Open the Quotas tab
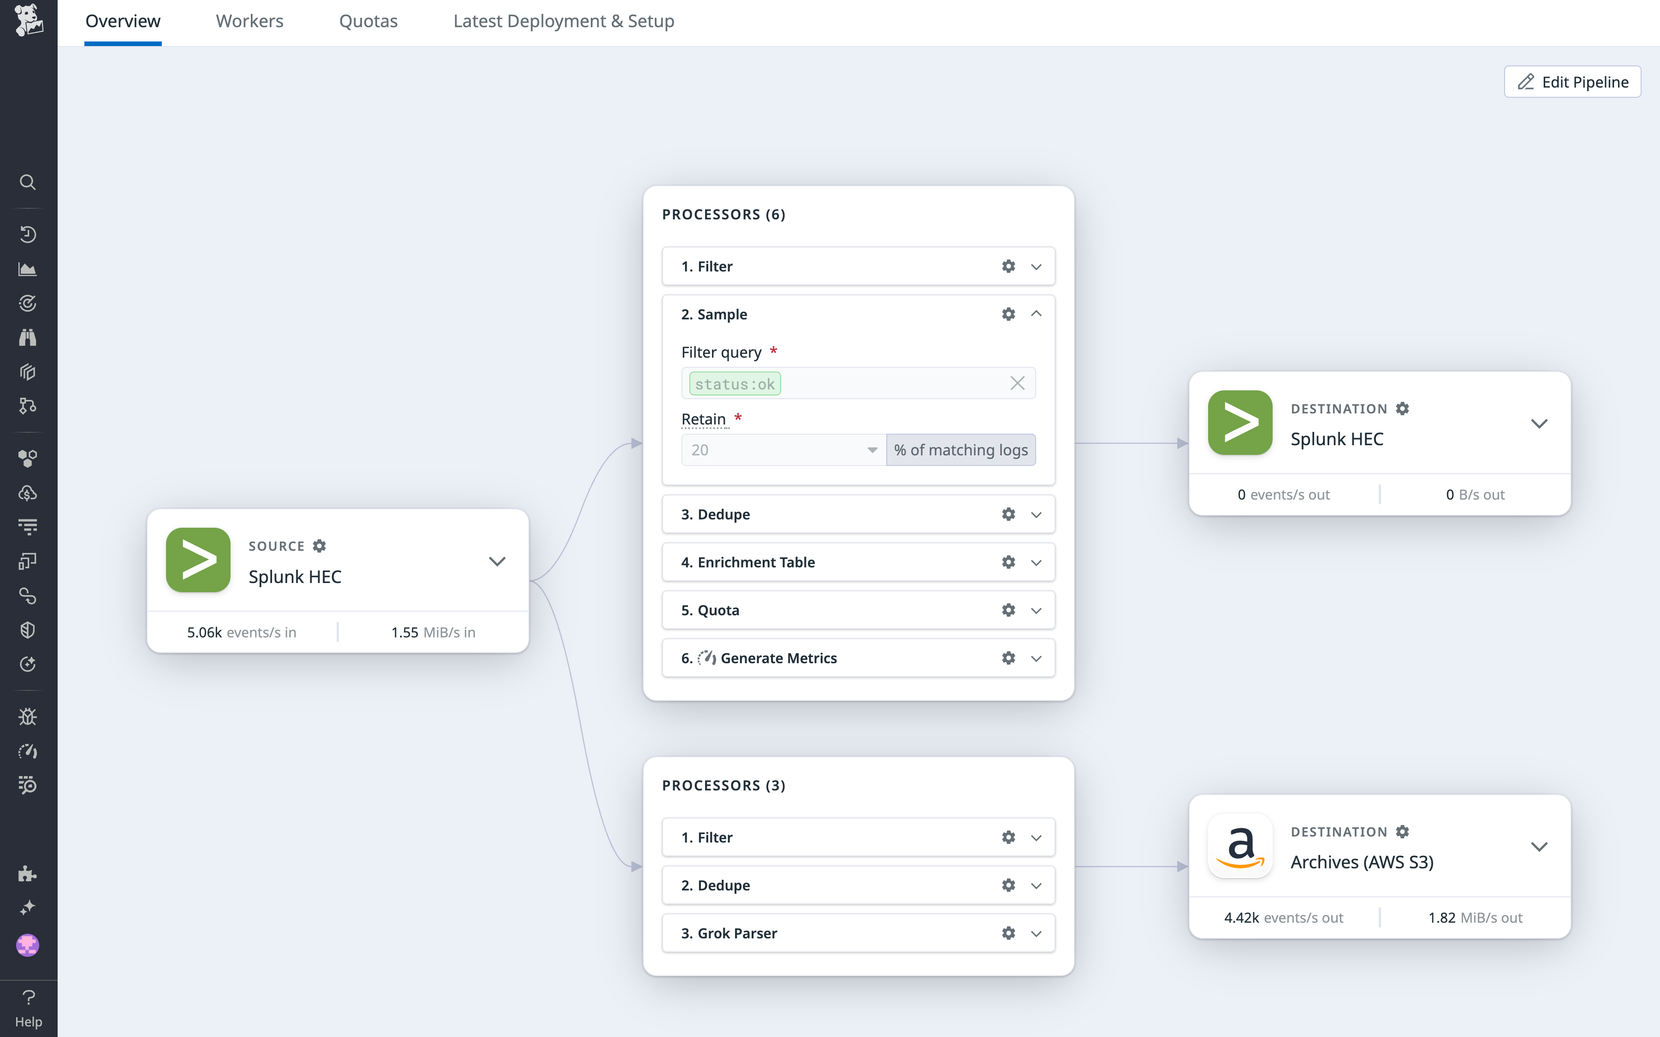The height and width of the screenshot is (1037, 1660). click(368, 21)
